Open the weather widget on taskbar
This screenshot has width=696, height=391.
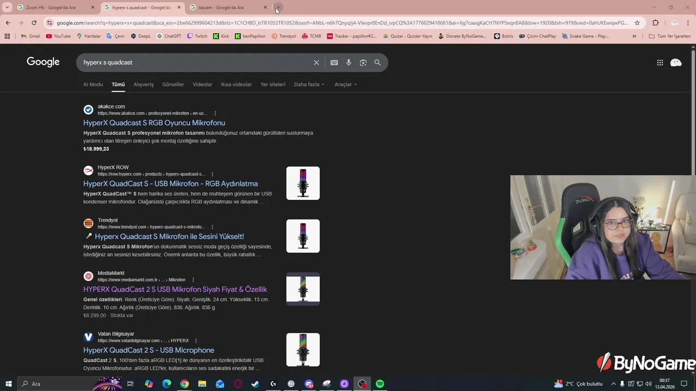point(577,384)
